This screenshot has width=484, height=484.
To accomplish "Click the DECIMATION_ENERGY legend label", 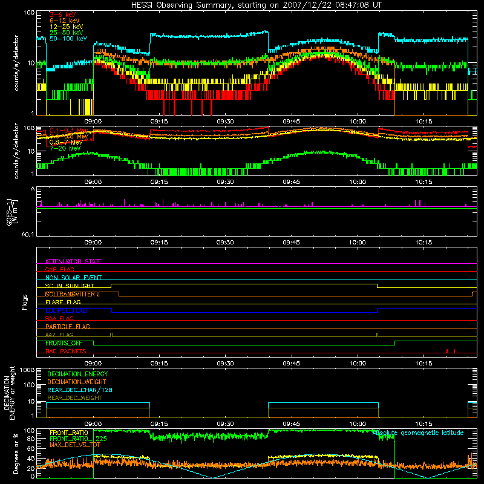I will pyautogui.click(x=77, y=374).
